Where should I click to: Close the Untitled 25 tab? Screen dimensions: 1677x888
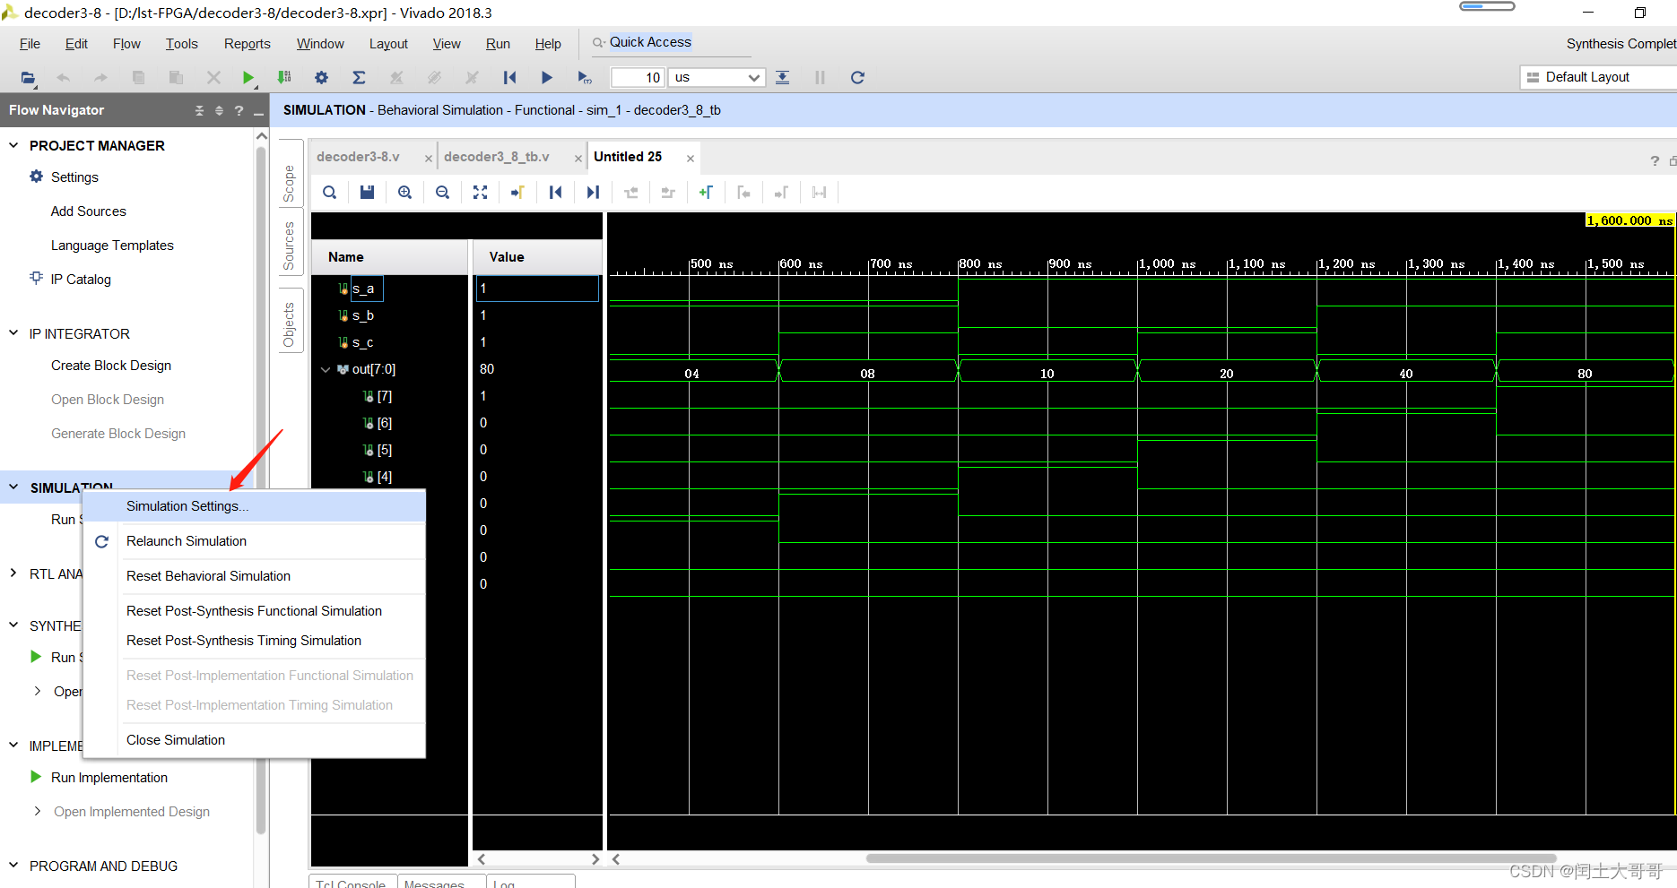point(691,159)
